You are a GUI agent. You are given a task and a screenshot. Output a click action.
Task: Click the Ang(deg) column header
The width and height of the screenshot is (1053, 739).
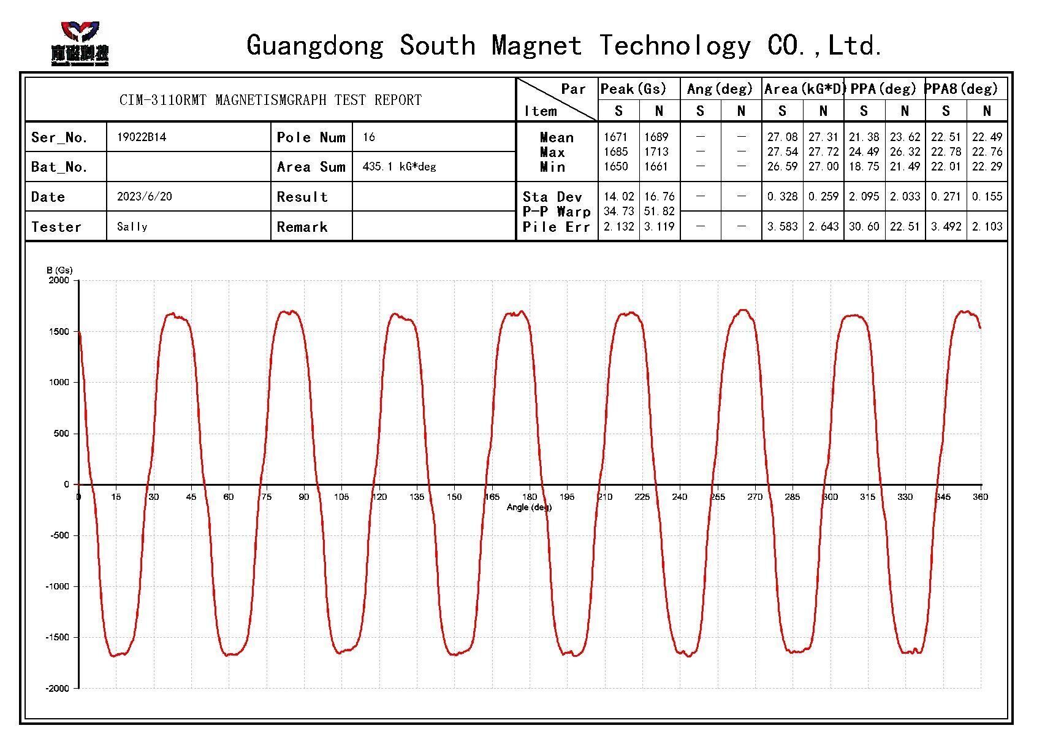tap(720, 89)
